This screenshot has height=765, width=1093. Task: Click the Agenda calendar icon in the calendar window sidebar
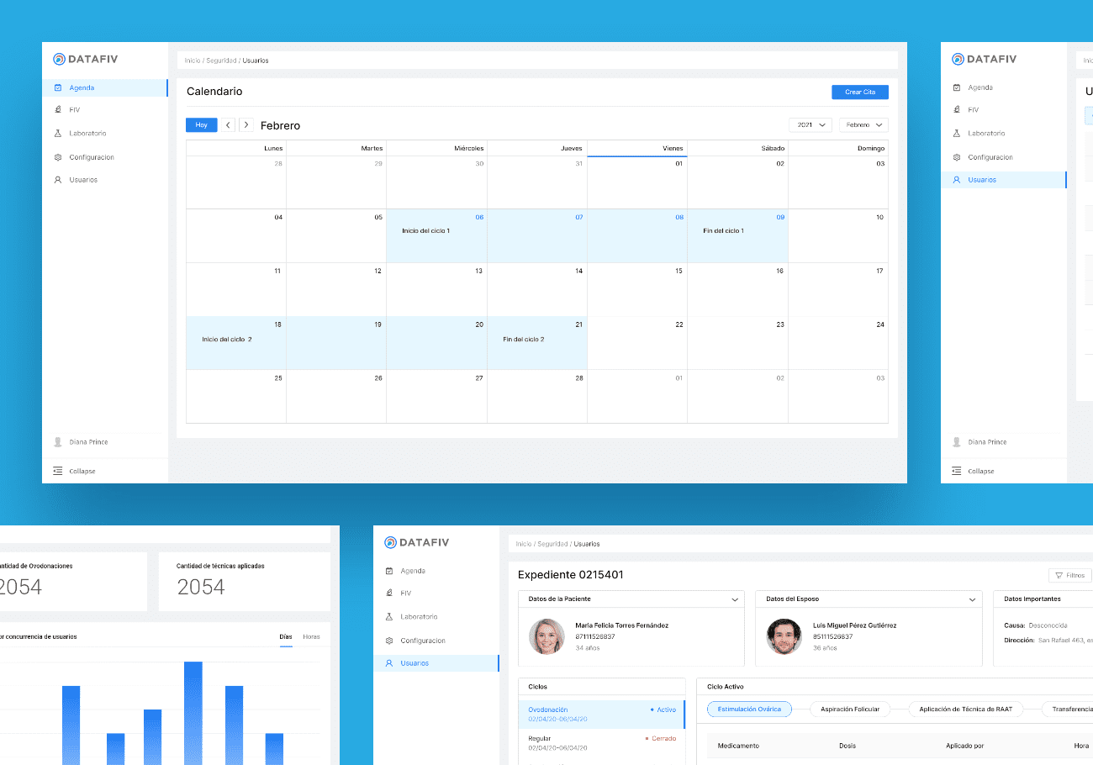(x=58, y=87)
